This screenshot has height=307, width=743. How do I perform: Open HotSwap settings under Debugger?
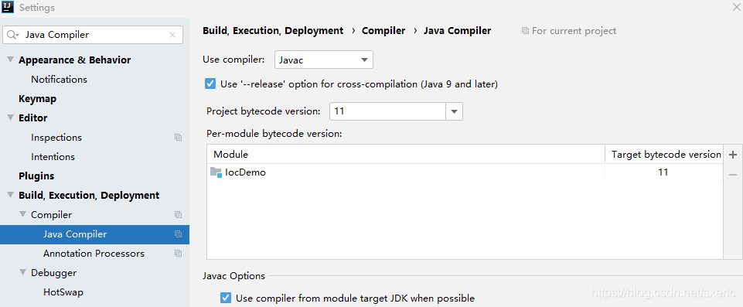pyautogui.click(x=63, y=292)
